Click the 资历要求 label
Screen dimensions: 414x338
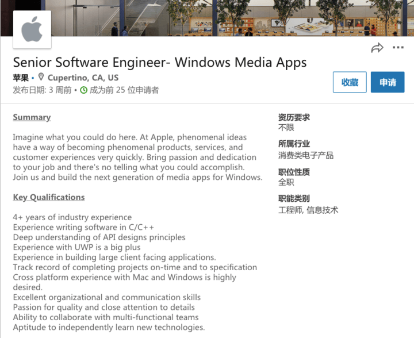click(x=294, y=117)
